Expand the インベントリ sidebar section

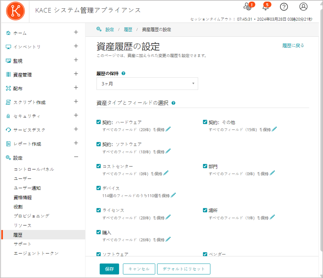point(76,46)
